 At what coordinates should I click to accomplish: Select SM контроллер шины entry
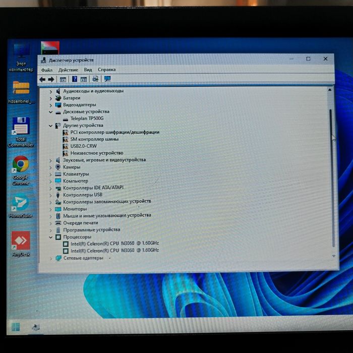click(x=94, y=139)
